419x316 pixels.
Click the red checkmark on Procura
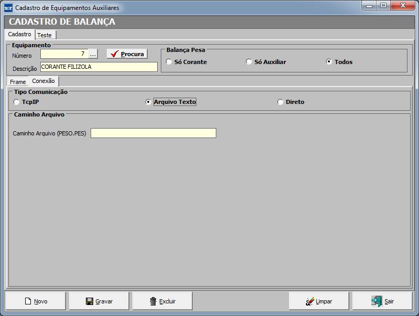115,54
